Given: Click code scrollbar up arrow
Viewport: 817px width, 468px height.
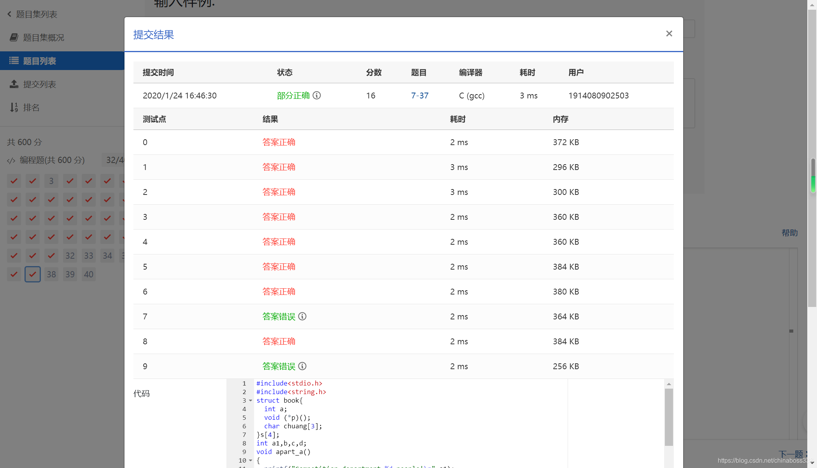Looking at the screenshot, I should tap(669, 384).
